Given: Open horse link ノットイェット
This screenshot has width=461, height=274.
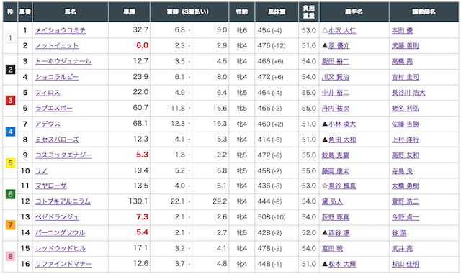Looking at the screenshot, I should 57,46.
